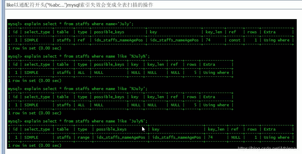Click key_len value 74 in 'July%' result
Viewport: 302px width, 154px height.
(210, 137)
